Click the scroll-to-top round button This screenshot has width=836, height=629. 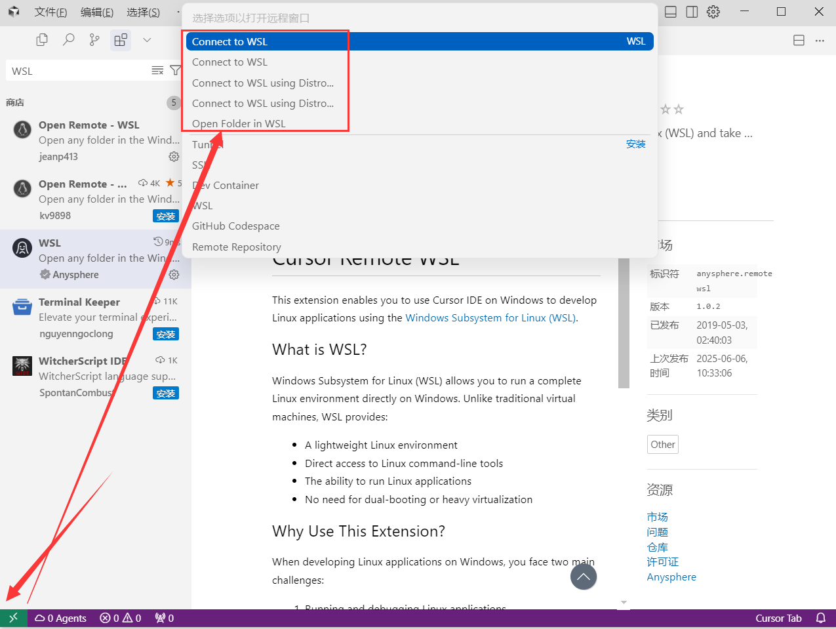pos(584,577)
